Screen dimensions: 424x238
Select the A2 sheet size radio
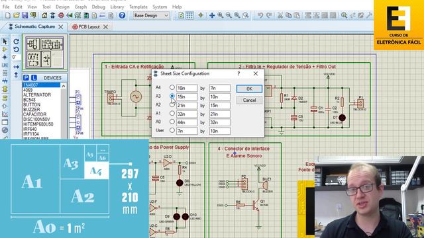click(172, 104)
